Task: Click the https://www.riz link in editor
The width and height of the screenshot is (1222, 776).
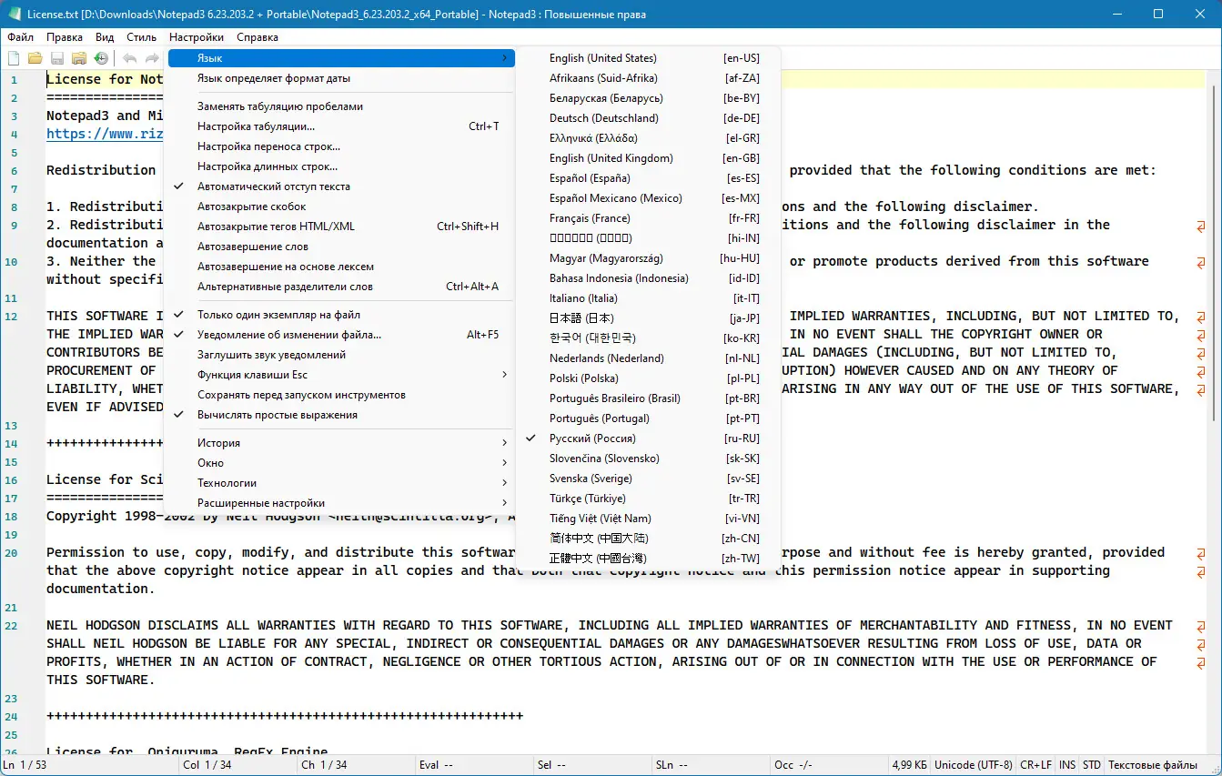Action: tap(105, 134)
